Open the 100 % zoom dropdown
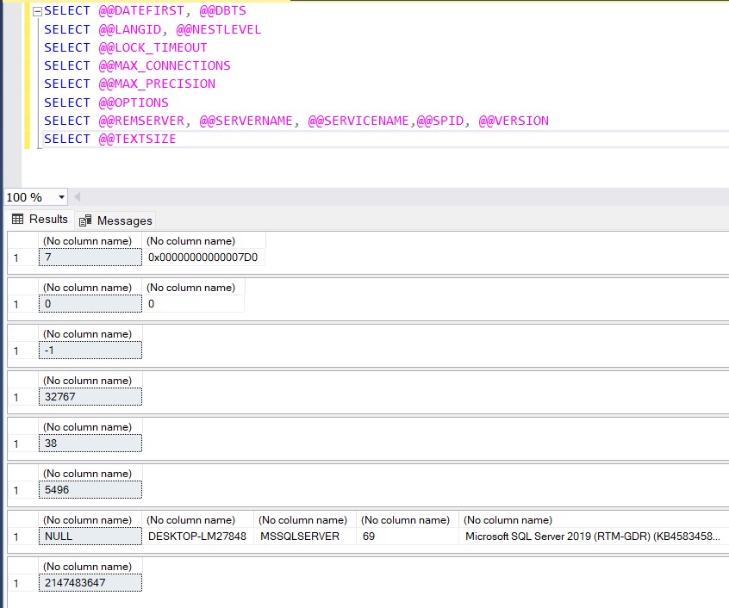 (61, 197)
